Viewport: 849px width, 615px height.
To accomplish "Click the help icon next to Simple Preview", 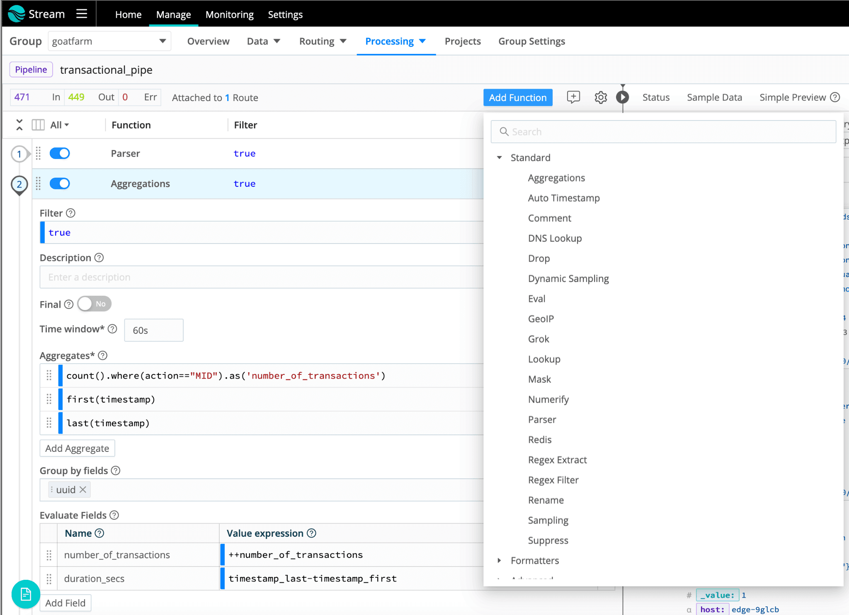I will point(835,97).
